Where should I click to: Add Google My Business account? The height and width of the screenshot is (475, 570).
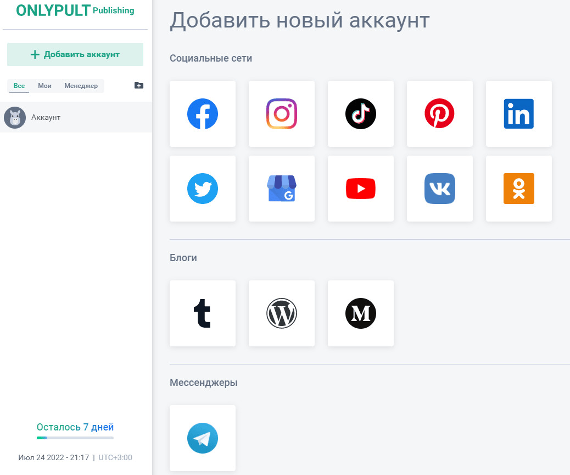click(281, 189)
